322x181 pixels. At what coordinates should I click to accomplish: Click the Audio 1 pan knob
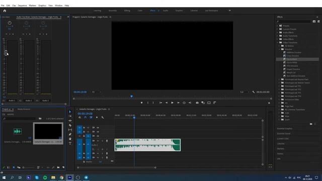10,23
